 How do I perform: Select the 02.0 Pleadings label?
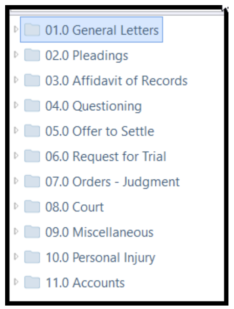coord(87,56)
